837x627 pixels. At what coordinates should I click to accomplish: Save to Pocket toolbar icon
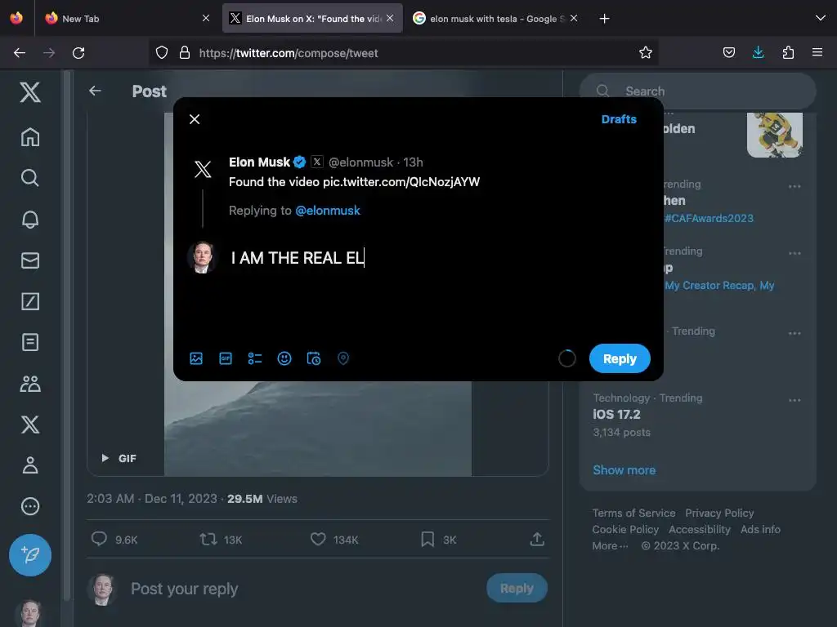(x=728, y=52)
